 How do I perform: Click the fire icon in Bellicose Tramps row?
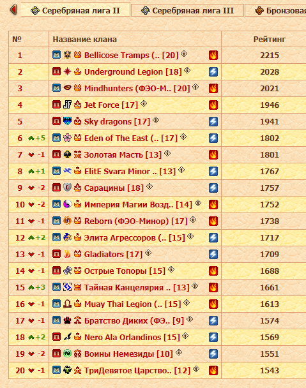click(213, 55)
